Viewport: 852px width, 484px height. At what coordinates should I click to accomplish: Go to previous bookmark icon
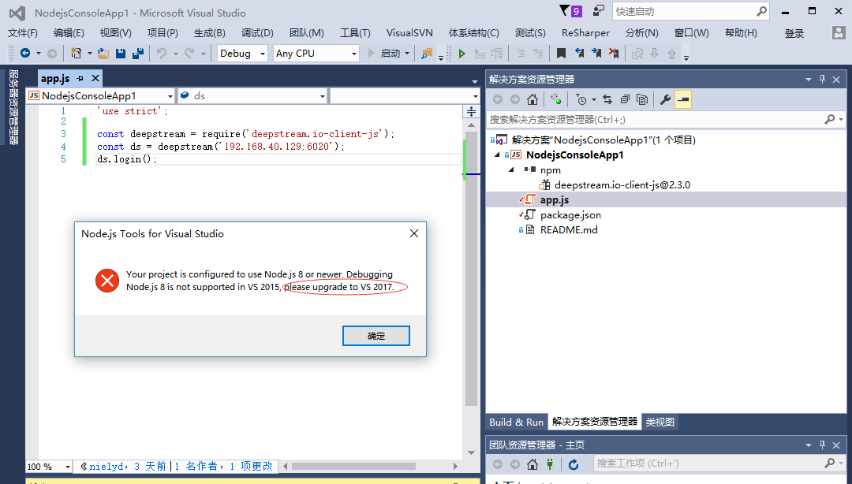[x=579, y=54]
